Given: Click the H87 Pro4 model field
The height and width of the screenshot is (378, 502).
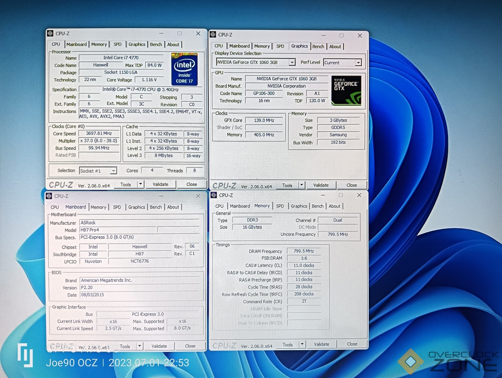Looking at the screenshot, I should 118,230.
